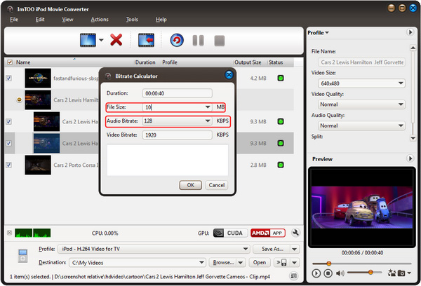Click the Add File film icon

[88, 40]
